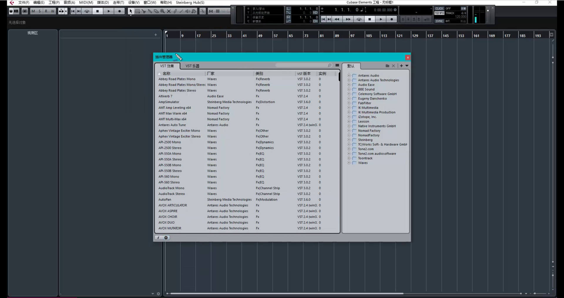Expand the Waves tree folder
564x298 pixels.
(x=349, y=163)
